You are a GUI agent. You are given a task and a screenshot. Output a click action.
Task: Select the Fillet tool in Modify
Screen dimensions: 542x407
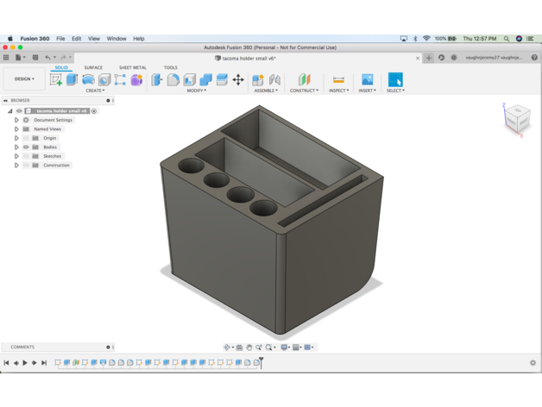(173, 80)
